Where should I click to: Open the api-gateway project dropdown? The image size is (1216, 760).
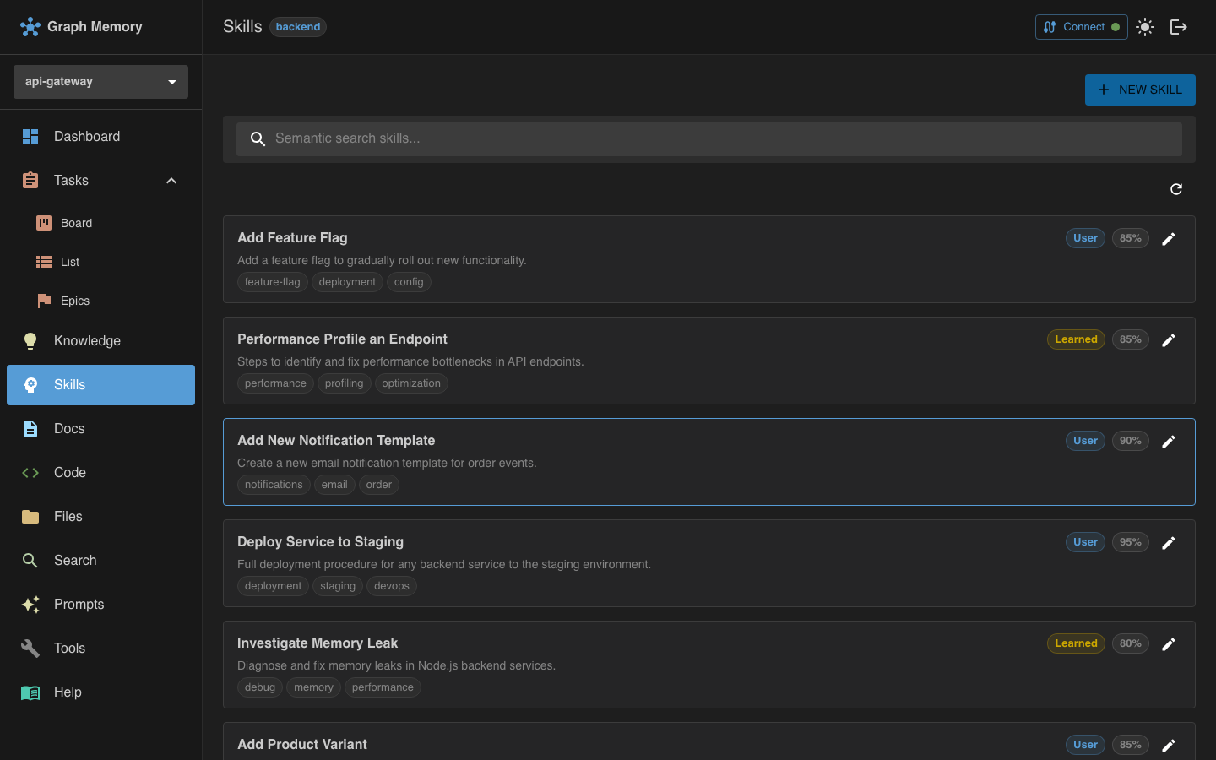click(x=100, y=82)
